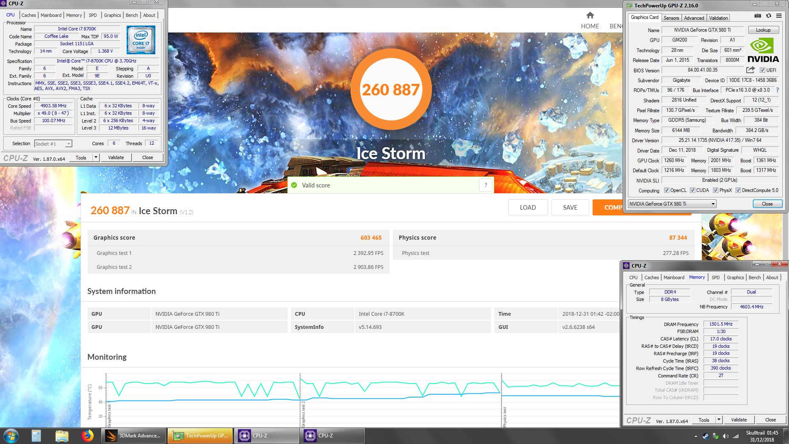Switch to TechPowerUp GPU-Z taskbar item
This screenshot has width=789, height=444.
pyautogui.click(x=200, y=436)
